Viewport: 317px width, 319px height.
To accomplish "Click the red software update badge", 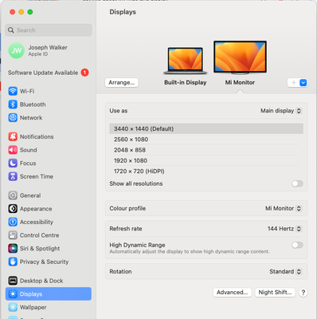I will click(x=84, y=73).
